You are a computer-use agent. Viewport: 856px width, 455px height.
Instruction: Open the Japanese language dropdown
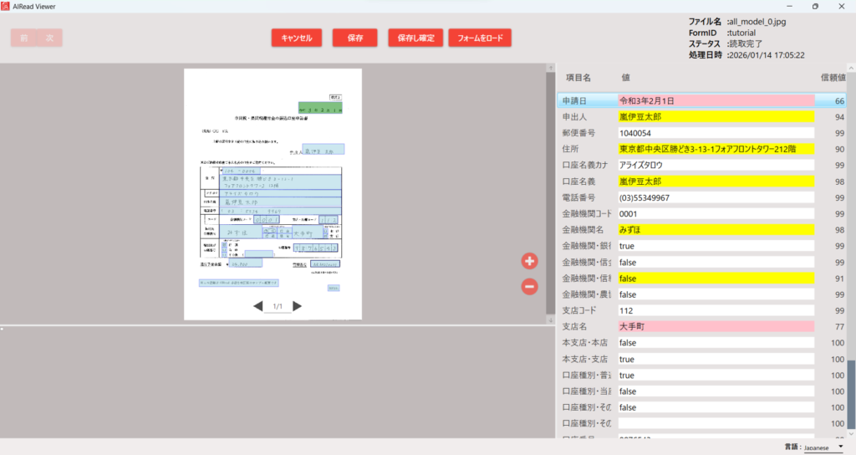823,447
